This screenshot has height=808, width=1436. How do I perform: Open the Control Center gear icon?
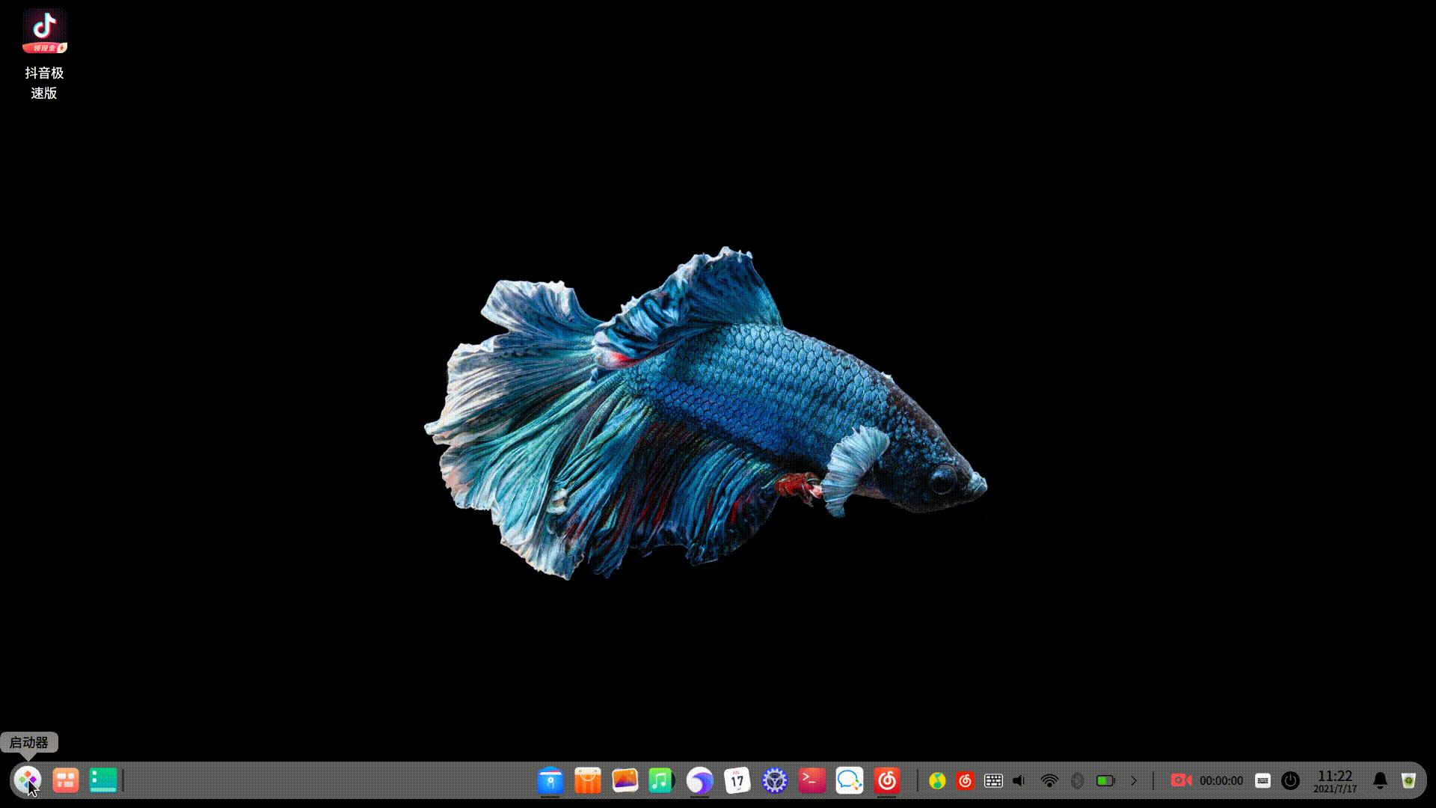click(x=775, y=780)
